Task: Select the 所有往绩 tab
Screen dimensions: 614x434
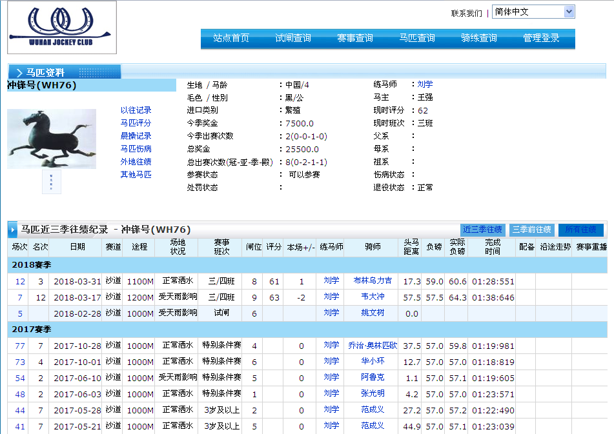Action: (x=581, y=230)
